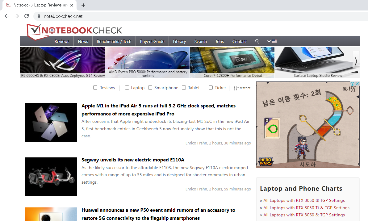This screenshot has width=368, height=221.
Task: Open Core i7-12800H Performance Debut banner
Action: [232, 62]
